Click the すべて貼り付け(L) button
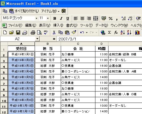The image size is (142, 114). pyautogui.click(x=24, y=11)
